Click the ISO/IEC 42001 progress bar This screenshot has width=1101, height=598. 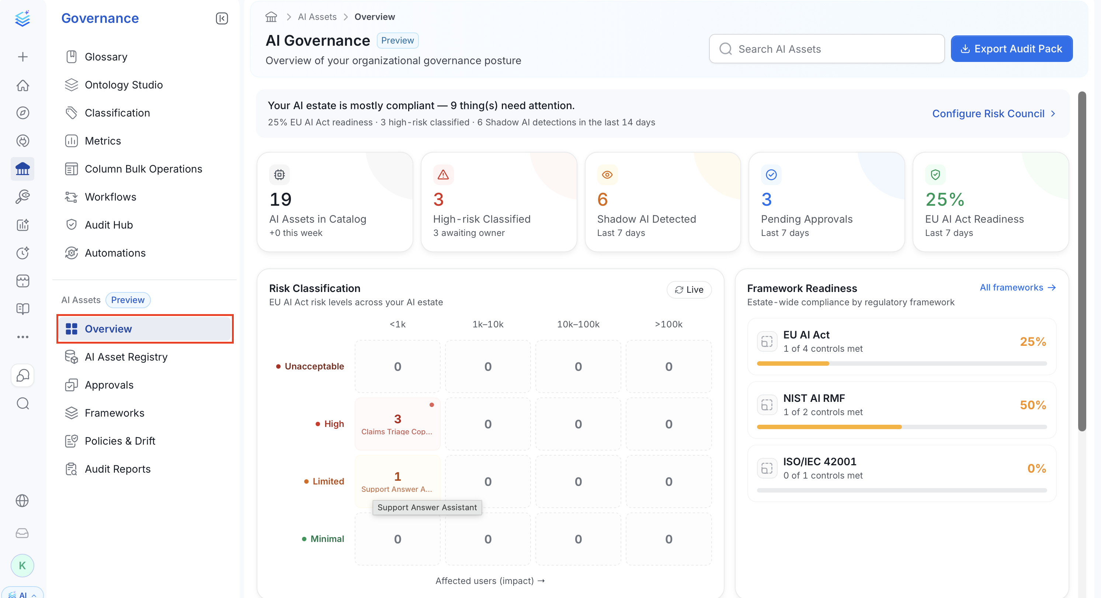tap(902, 490)
